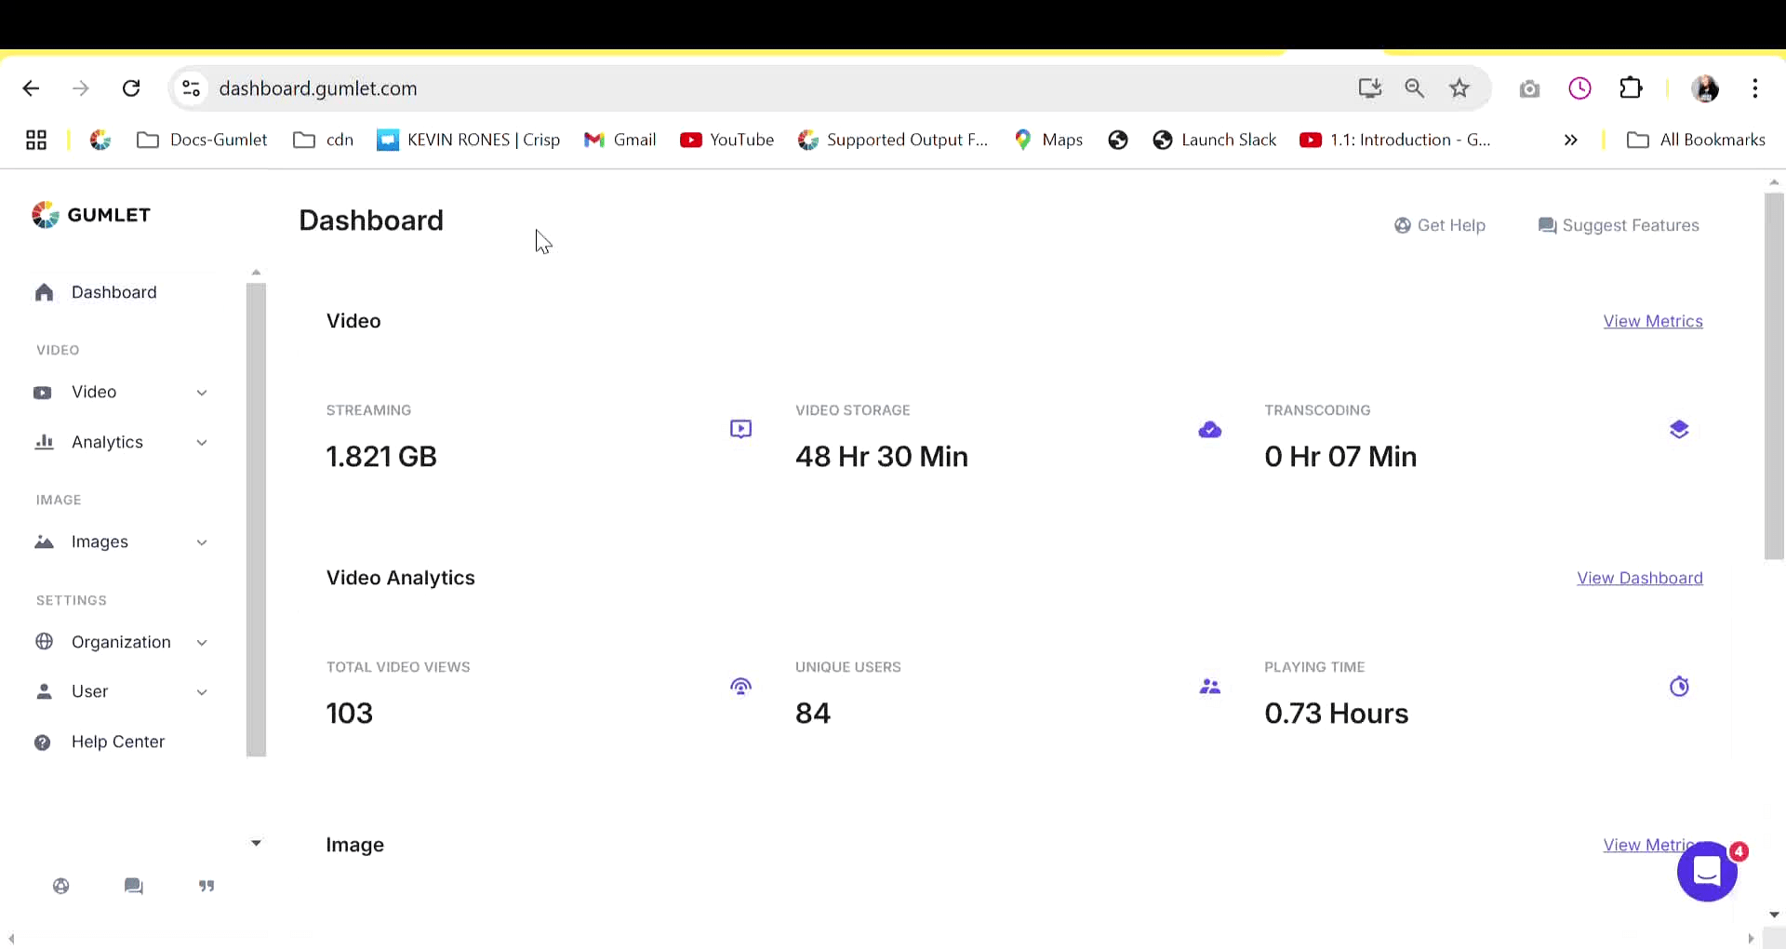
Task: Click the camera extension icon
Action: point(1529,89)
